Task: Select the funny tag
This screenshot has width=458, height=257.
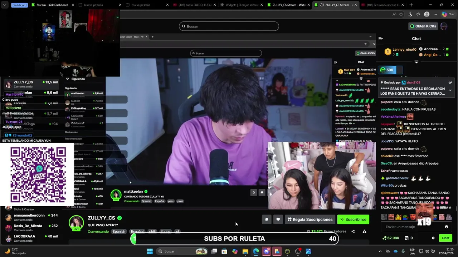Action: pyautogui.click(x=166, y=232)
